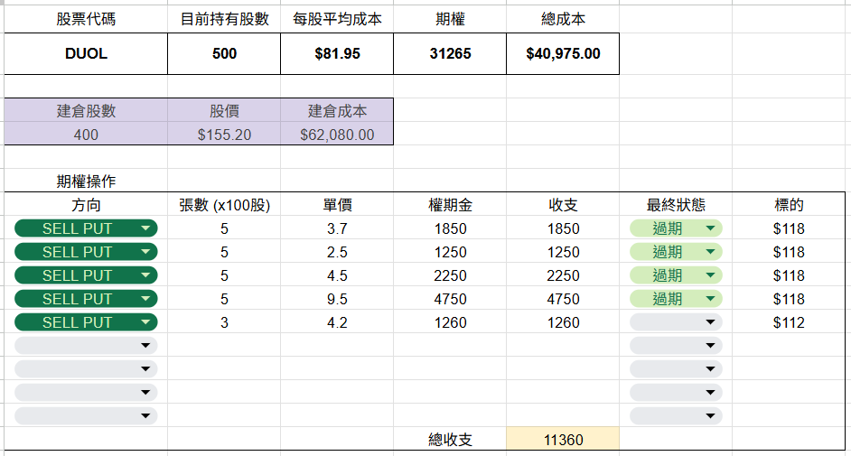Open SELL PUT dropdown in the 4.5 price row

[x=86, y=275]
